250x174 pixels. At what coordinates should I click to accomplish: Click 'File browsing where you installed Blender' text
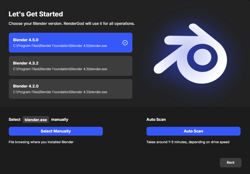(x=41, y=142)
